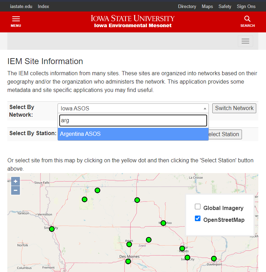Select the station dot at Des Moines

[x=128, y=262]
